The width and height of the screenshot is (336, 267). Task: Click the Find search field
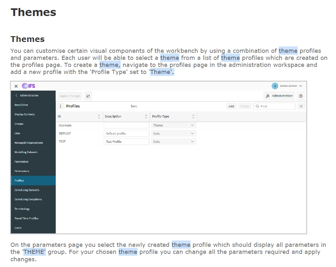coord(275,106)
